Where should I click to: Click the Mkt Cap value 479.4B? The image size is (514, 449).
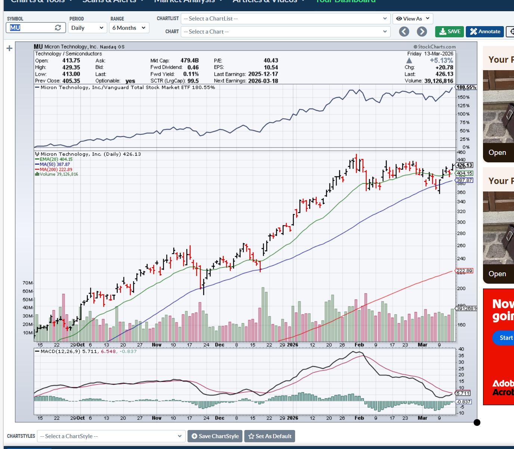pos(189,60)
